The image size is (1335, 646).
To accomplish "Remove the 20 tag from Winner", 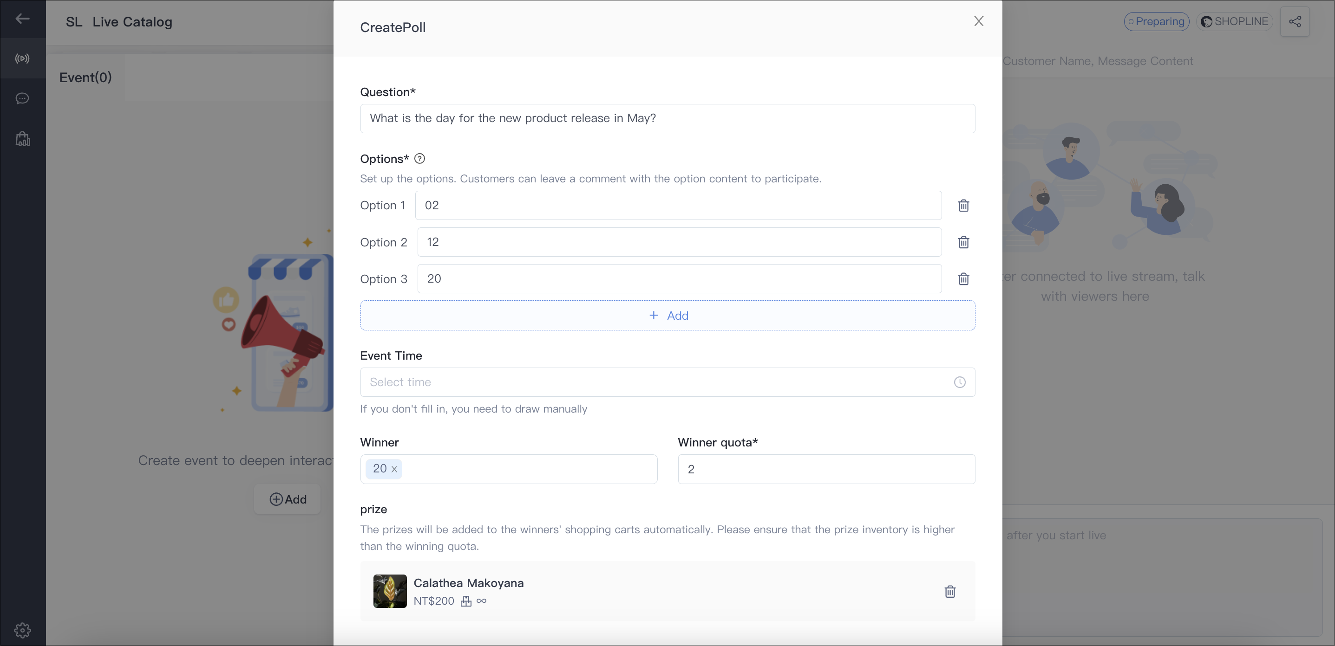I will point(394,469).
